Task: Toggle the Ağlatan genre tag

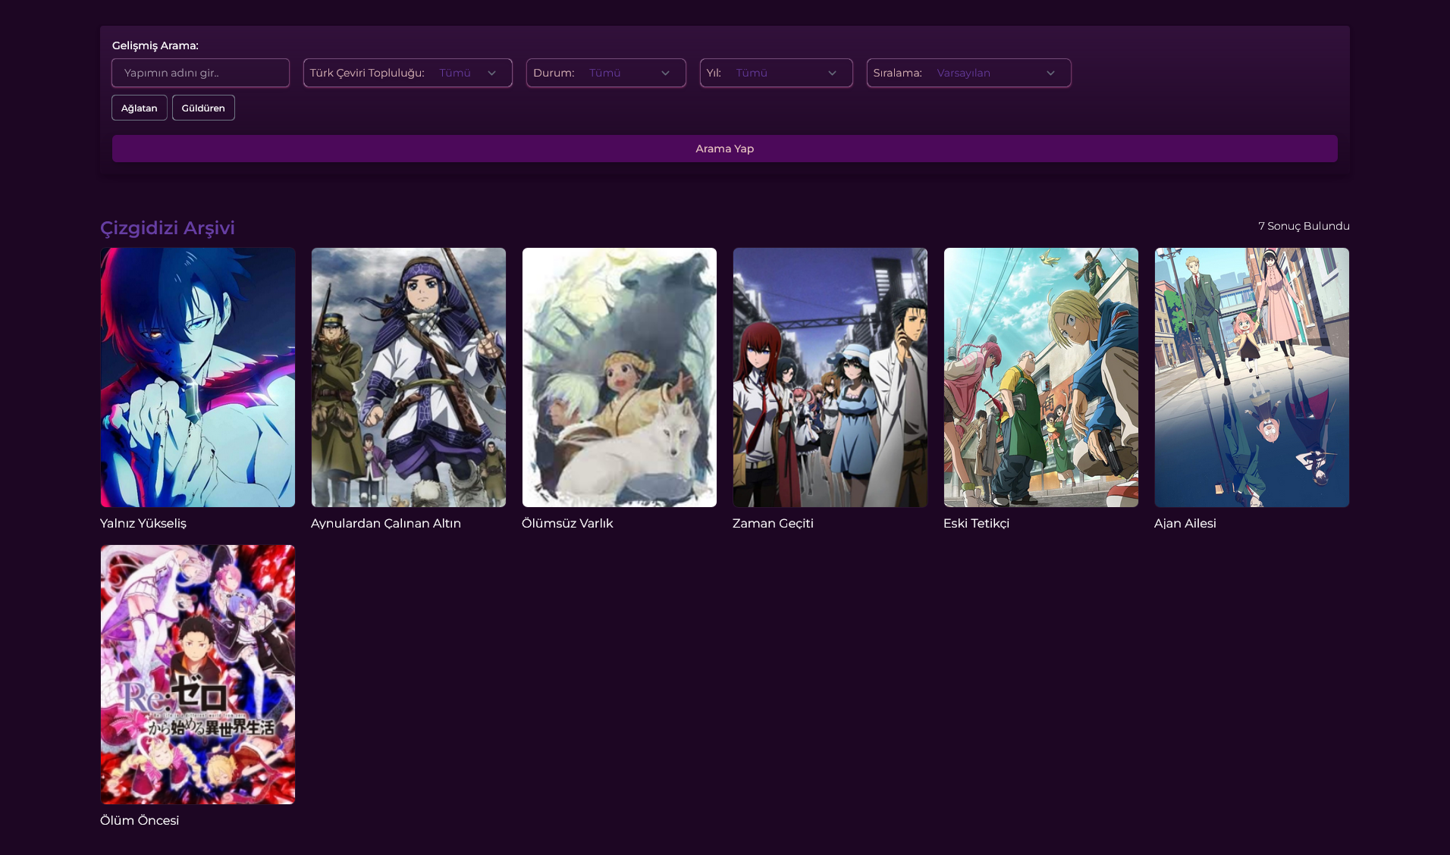Action: (x=140, y=108)
